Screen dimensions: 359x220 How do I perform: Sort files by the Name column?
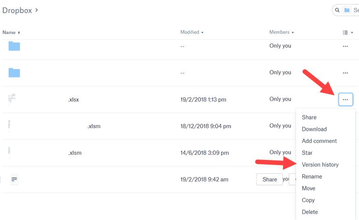click(x=11, y=33)
